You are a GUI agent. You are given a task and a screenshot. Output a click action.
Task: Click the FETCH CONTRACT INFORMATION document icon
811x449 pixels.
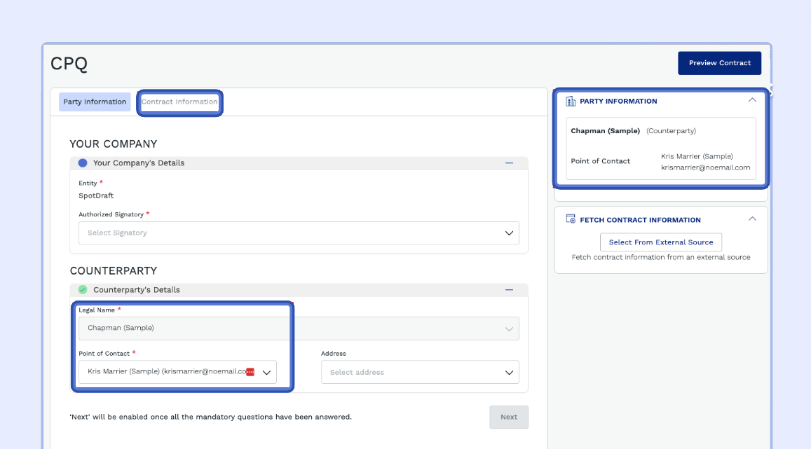click(571, 219)
